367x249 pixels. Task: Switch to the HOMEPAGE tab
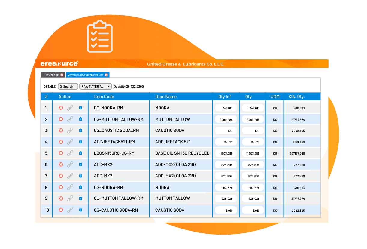coord(51,75)
